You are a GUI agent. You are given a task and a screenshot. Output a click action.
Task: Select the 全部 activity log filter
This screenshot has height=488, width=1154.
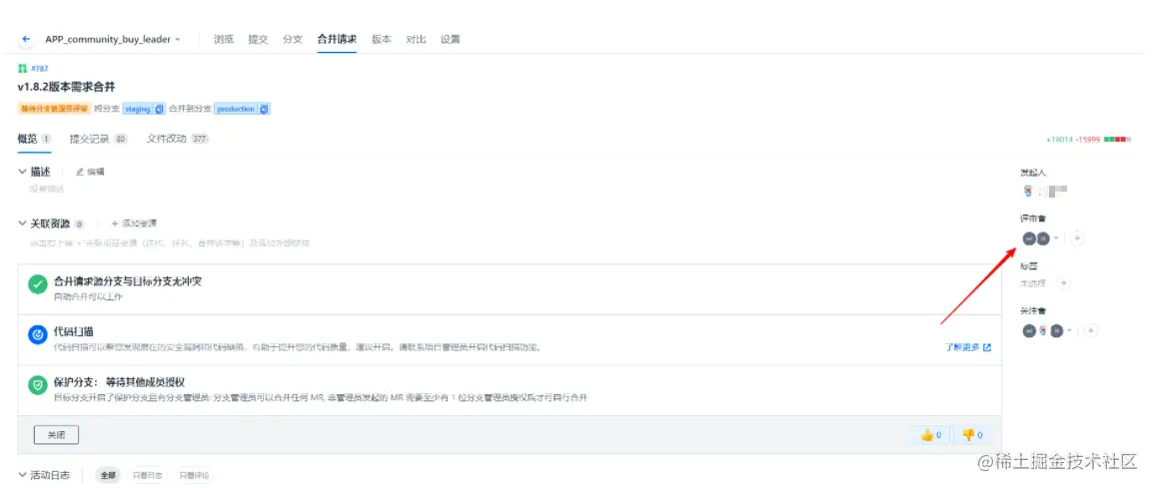point(108,475)
